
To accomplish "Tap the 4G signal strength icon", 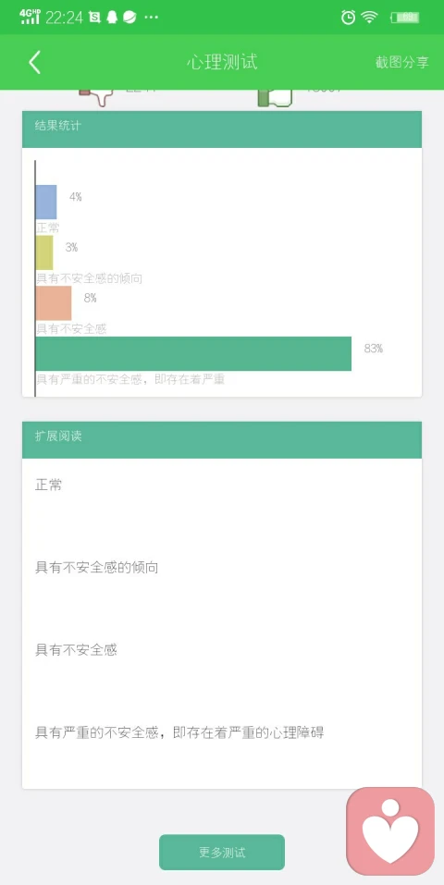I will click(30, 17).
